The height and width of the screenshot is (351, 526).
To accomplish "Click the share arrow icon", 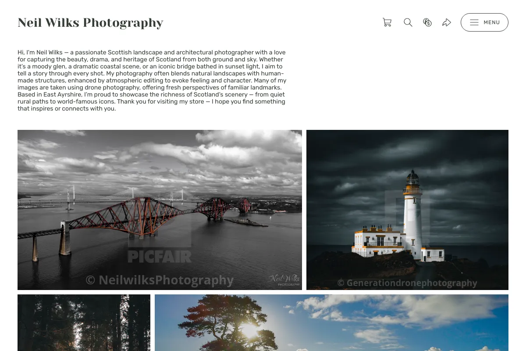I will pos(447,22).
